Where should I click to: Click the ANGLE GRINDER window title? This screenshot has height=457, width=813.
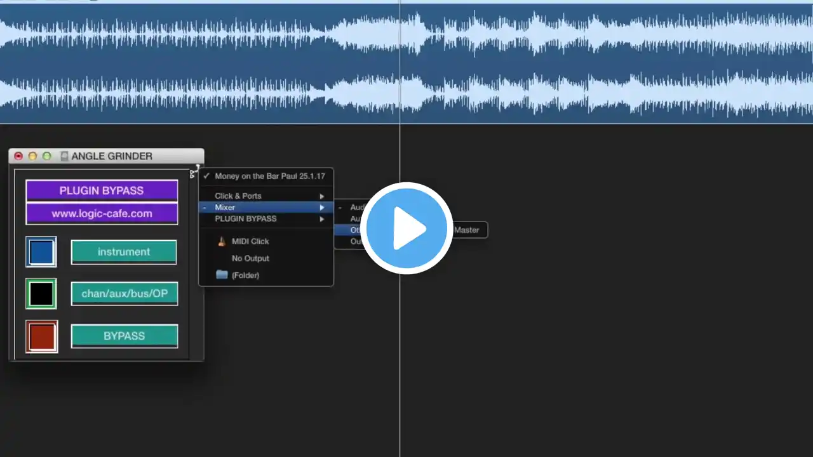click(112, 156)
